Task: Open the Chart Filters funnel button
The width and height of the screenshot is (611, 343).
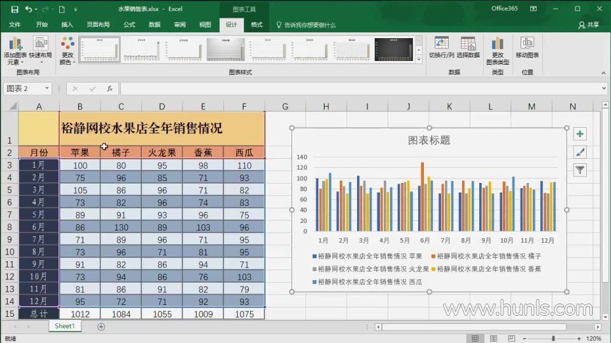Action: (x=580, y=170)
